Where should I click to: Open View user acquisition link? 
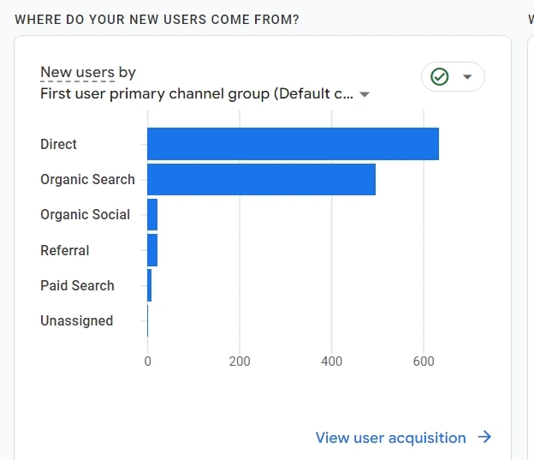[x=390, y=438]
